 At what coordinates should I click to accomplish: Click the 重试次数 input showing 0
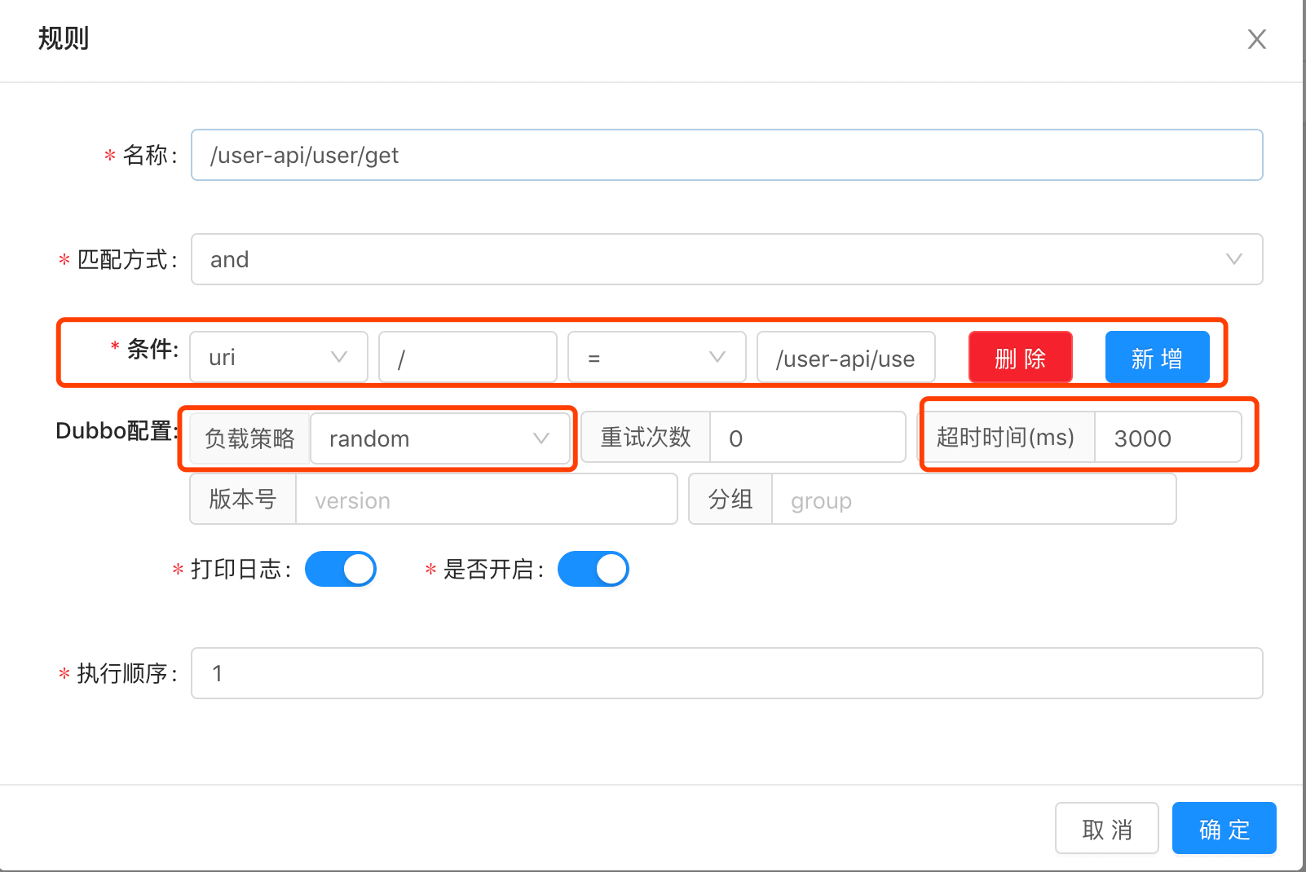(807, 438)
